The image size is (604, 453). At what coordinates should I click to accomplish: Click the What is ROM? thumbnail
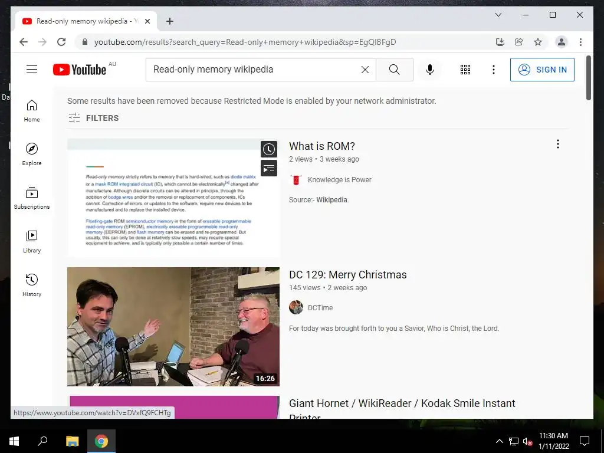[x=173, y=198]
